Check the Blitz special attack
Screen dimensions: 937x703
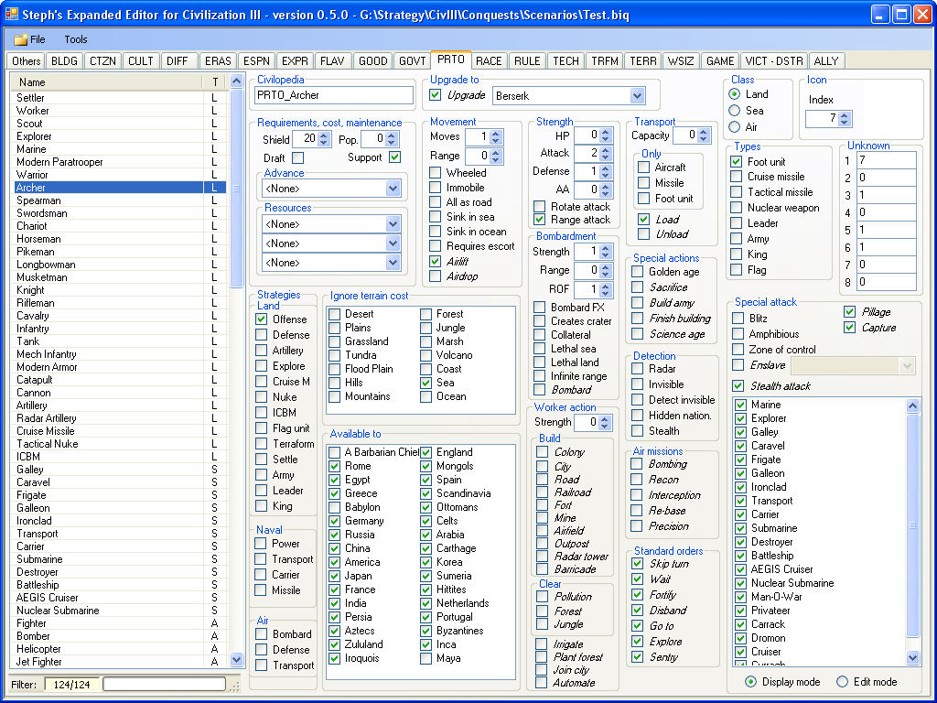[x=738, y=319]
